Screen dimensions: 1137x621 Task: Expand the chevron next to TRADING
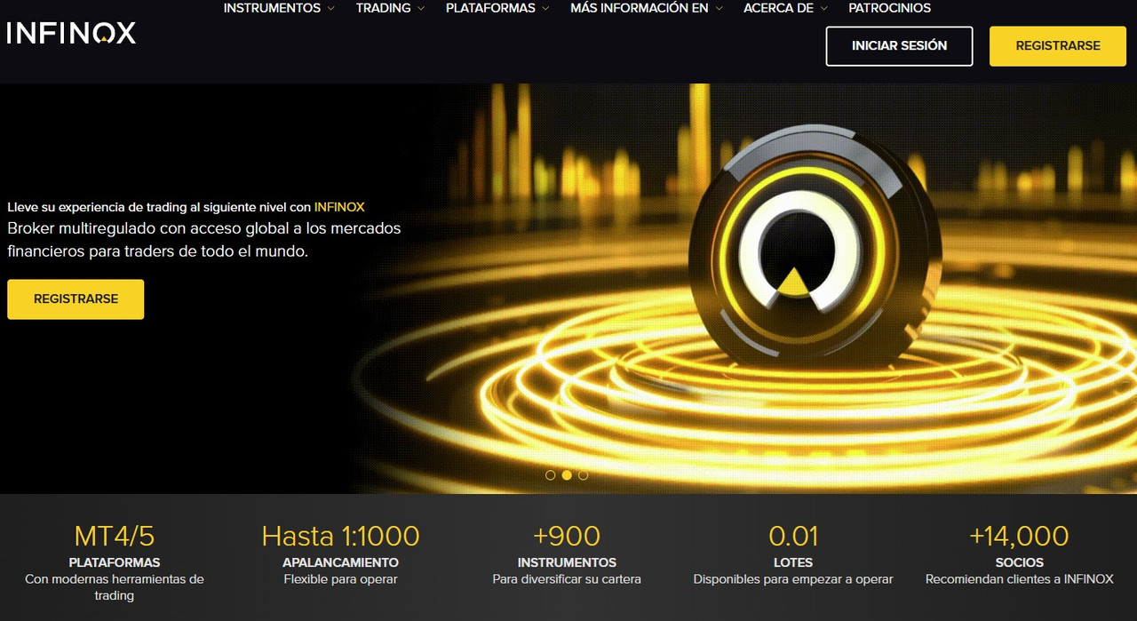pyautogui.click(x=421, y=8)
